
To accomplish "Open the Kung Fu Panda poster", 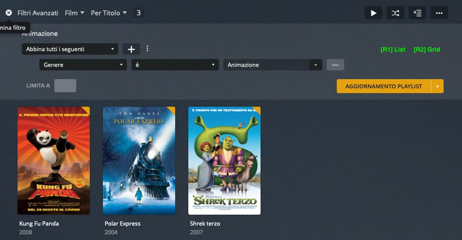I will [53, 160].
